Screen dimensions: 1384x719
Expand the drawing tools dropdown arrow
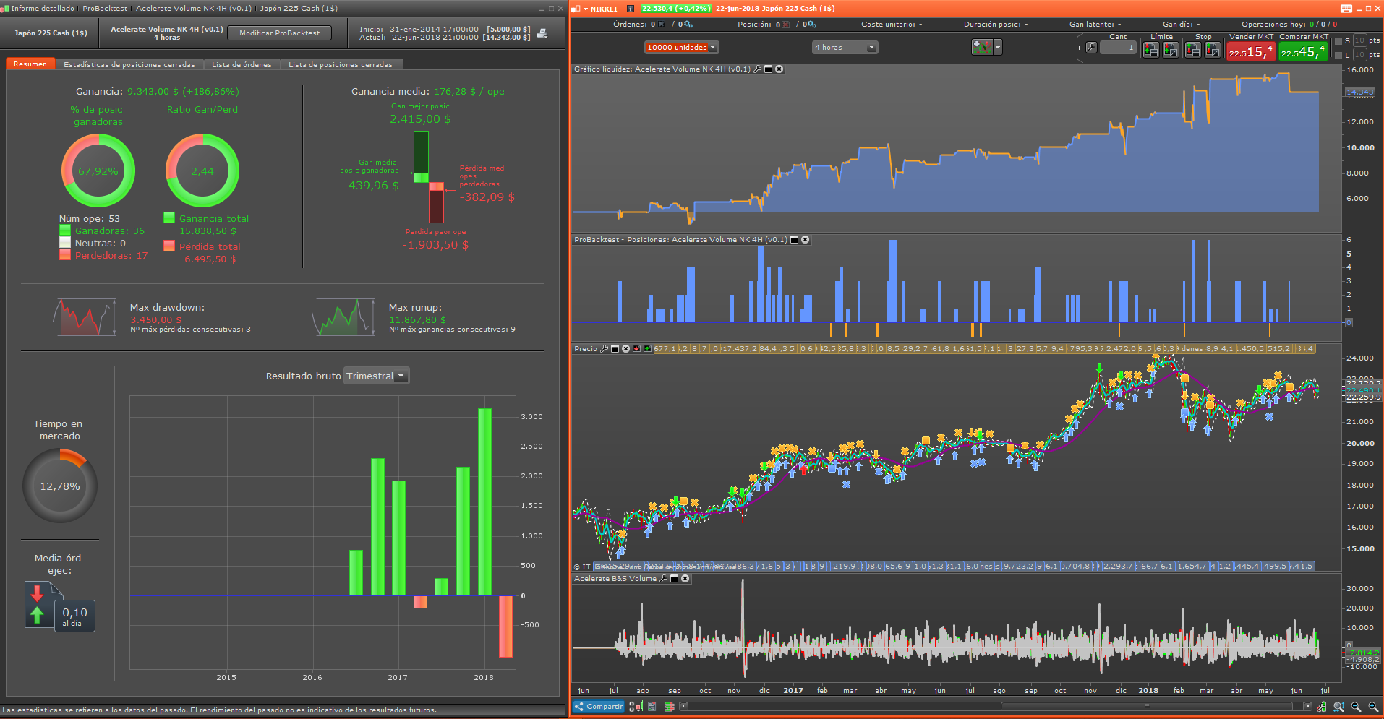click(998, 48)
